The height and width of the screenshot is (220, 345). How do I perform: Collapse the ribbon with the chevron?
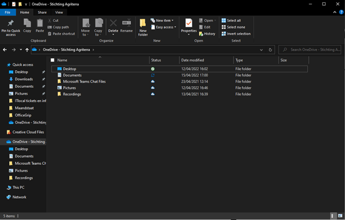click(x=335, y=12)
